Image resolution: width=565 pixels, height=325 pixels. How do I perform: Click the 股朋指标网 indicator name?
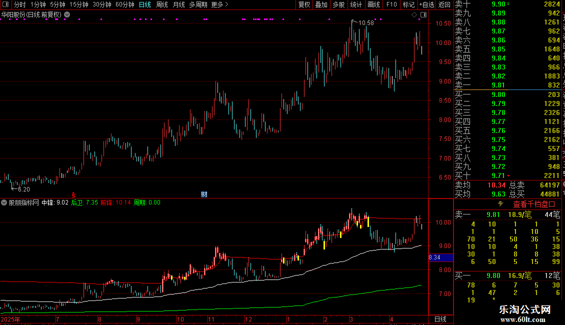pyautogui.click(x=24, y=202)
